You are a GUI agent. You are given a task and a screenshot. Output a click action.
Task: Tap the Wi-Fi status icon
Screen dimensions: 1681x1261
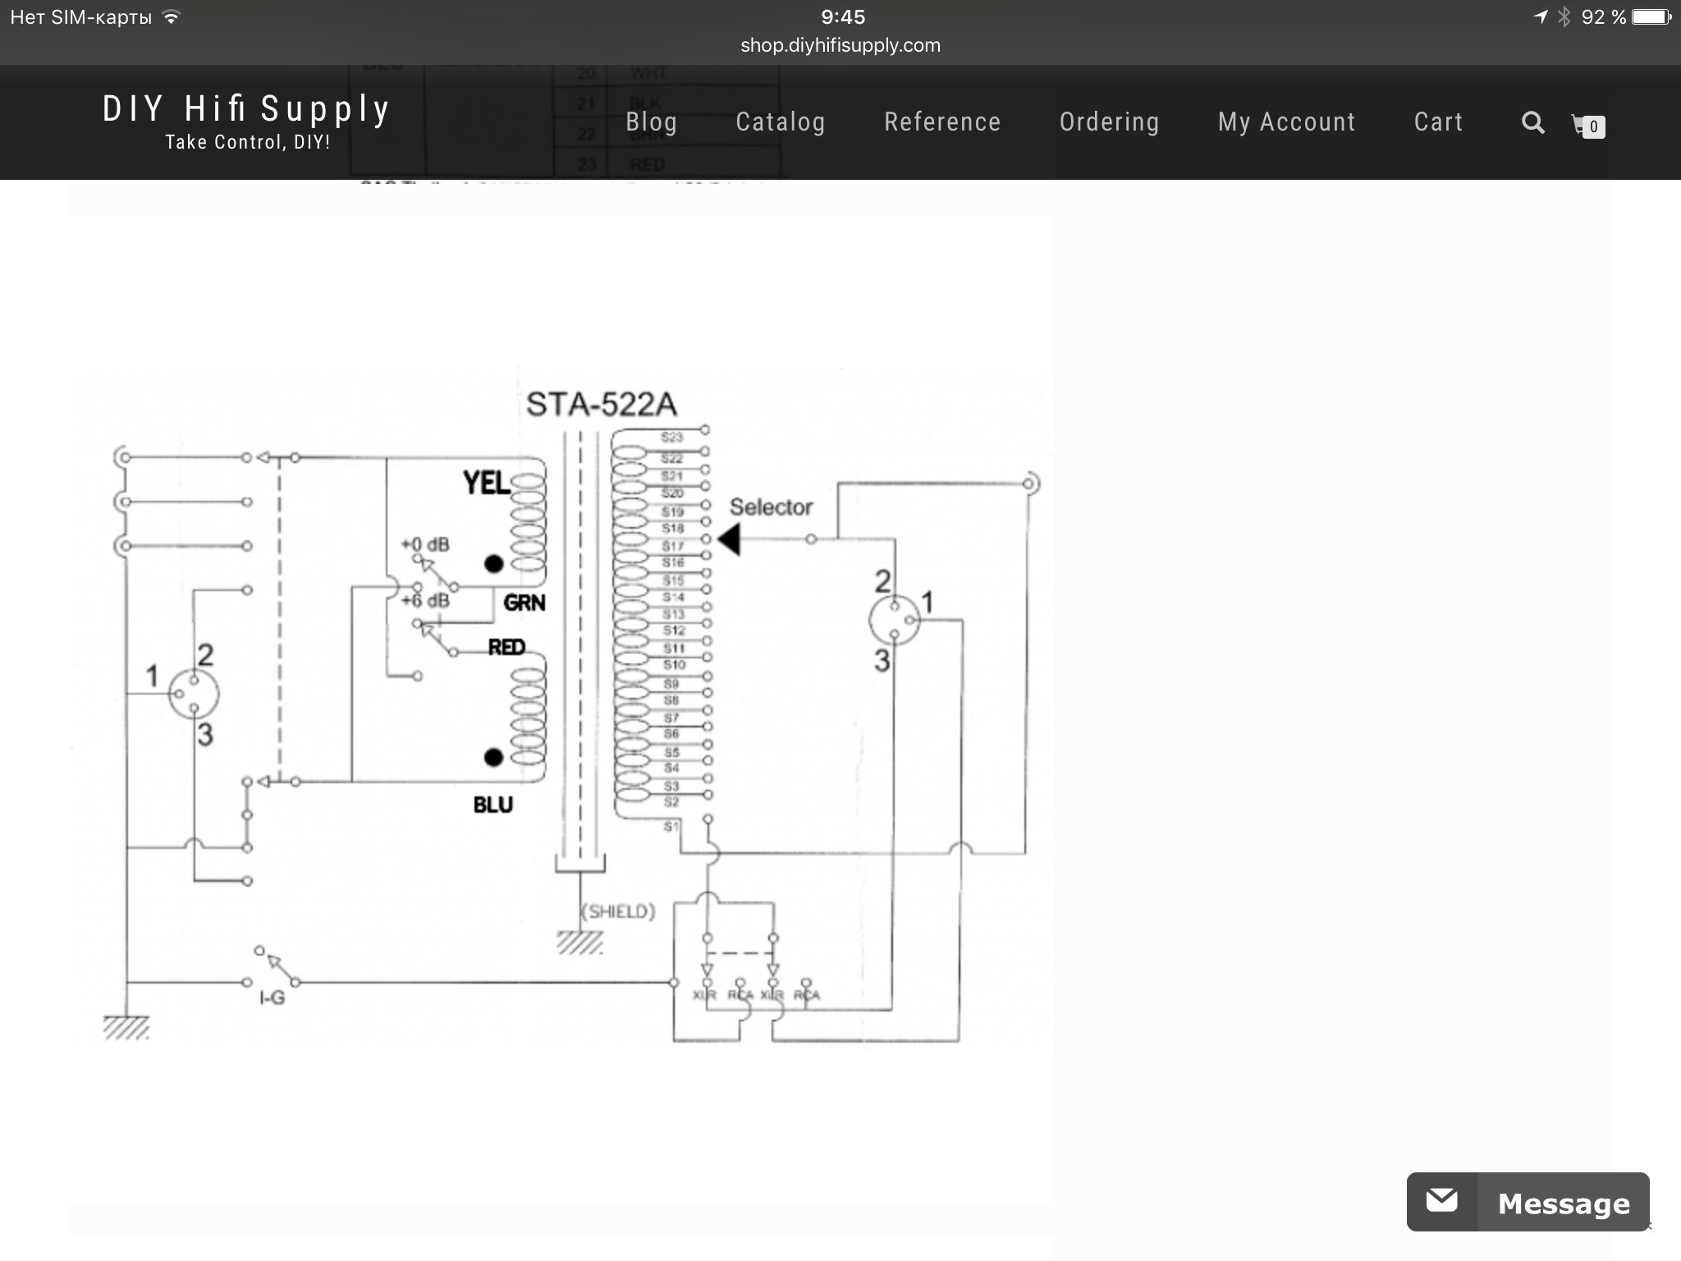point(171,17)
